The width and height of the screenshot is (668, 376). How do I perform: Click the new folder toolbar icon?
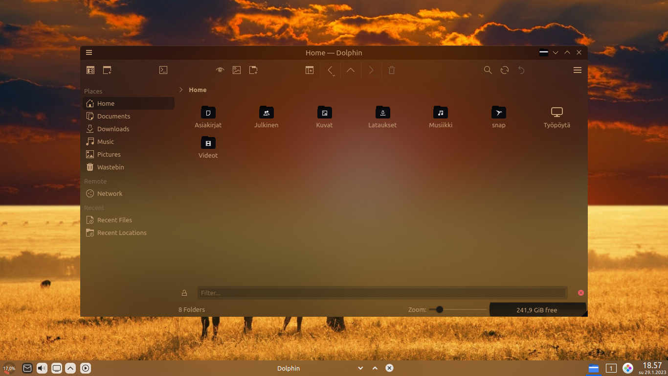253,70
